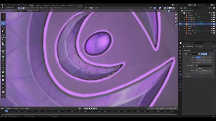Select the Extrude Region tool

3,52
